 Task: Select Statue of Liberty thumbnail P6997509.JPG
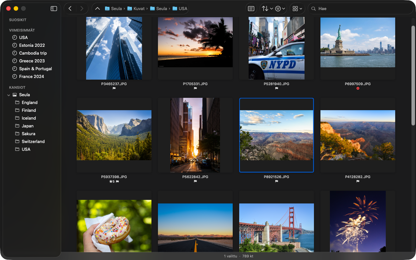358,42
